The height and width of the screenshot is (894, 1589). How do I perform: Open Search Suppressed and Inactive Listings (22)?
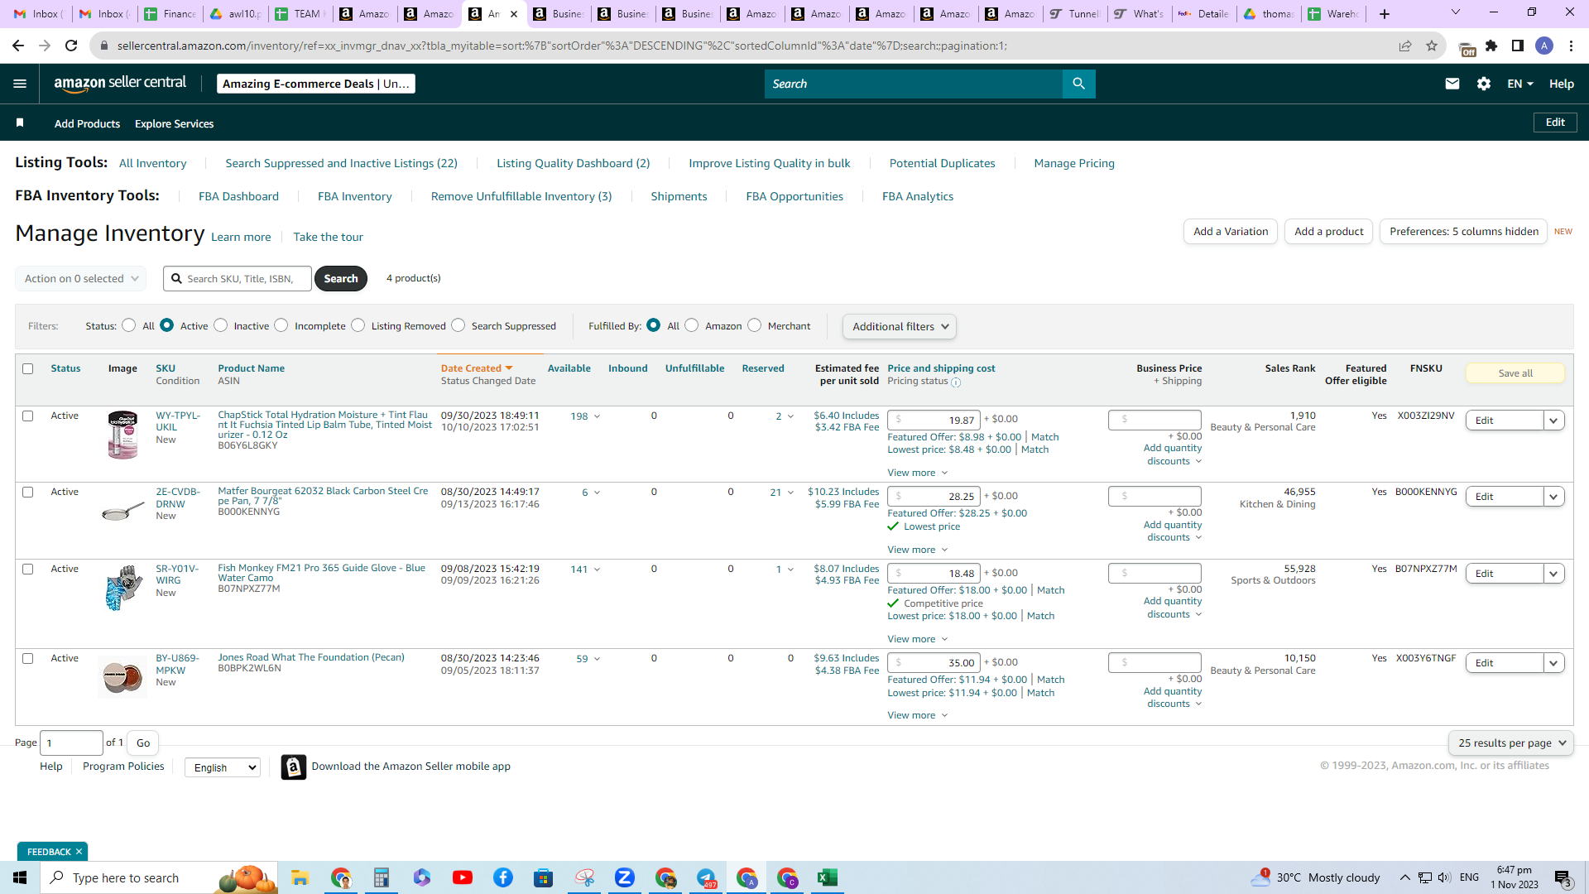click(x=342, y=163)
